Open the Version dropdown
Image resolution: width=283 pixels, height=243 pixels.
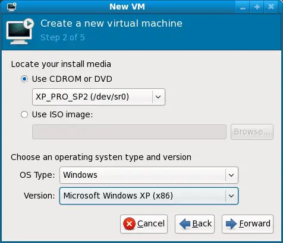(149, 196)
